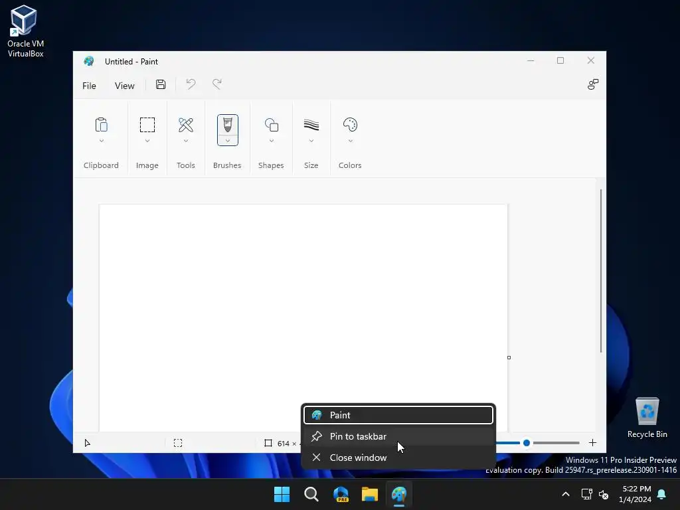Click the Brushes label text
This screenshot has height=510, width=680.
227,165
